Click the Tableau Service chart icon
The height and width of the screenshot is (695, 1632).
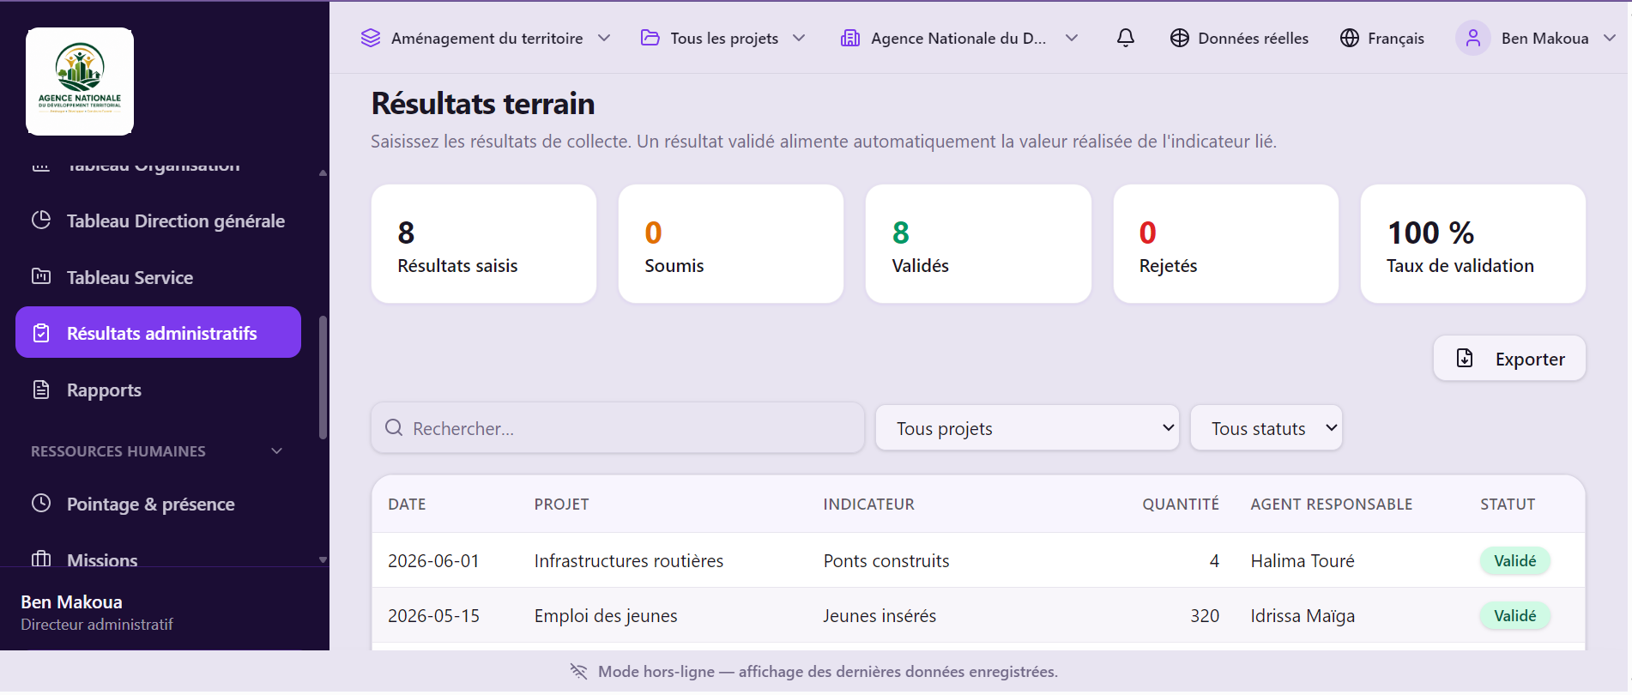coord(41,276)
